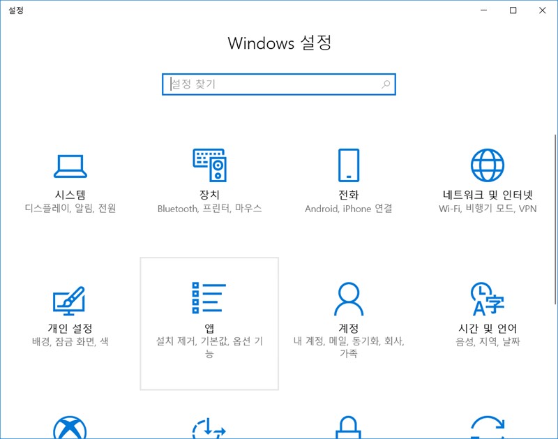Click the Windows 설정 heading
The width and height of the screenshot is (558, 439).
coord(280,43)
